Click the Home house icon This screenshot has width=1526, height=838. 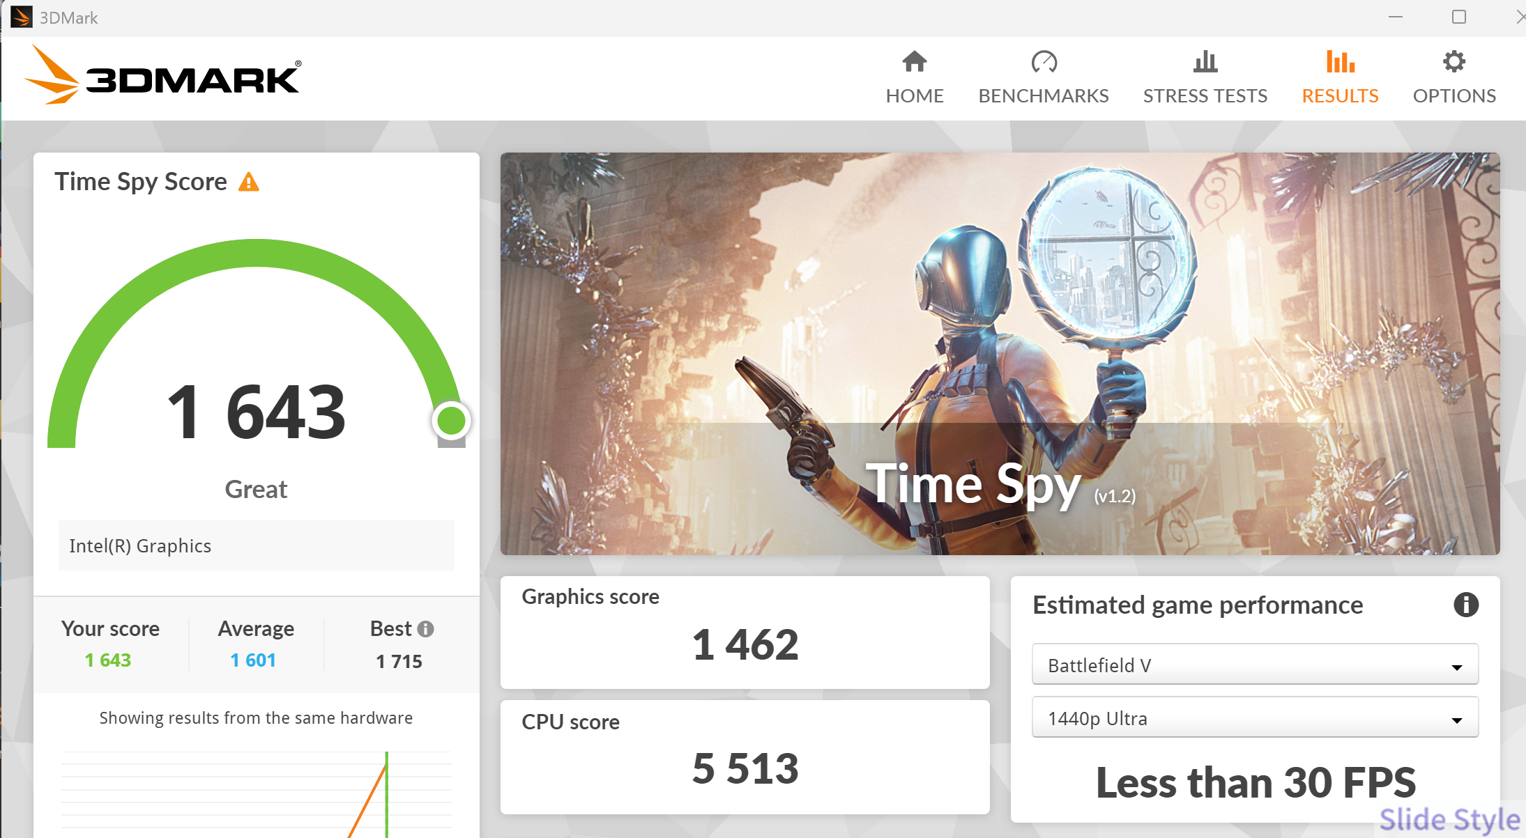pos(915,62)
